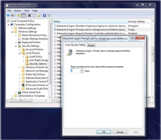Click the Security Setting column header
Image resolution: width=161 pixels, height=140 pixels.
139,22
